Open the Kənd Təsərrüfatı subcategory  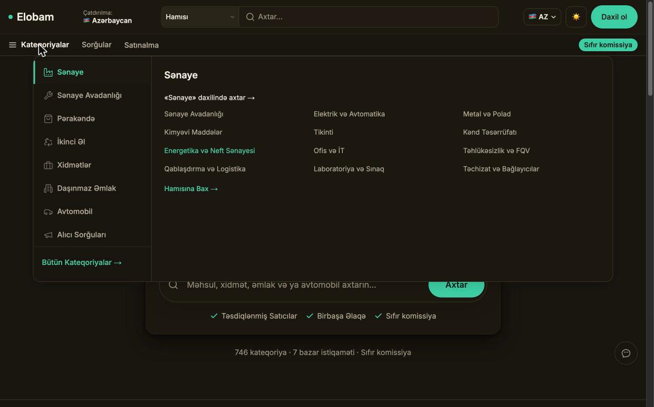pos(490,132)
